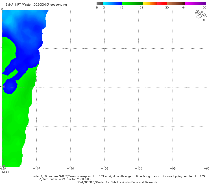
Task: Click the swath time label '13:51'
Action: point(5,172)
